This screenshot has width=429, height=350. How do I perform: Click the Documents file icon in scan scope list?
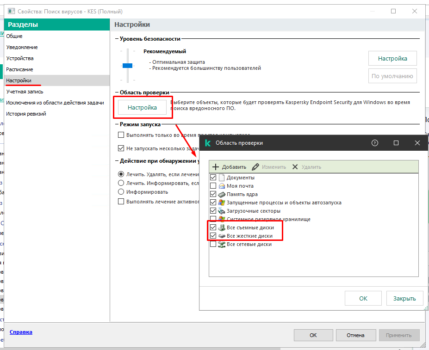(x=222, y=178)
